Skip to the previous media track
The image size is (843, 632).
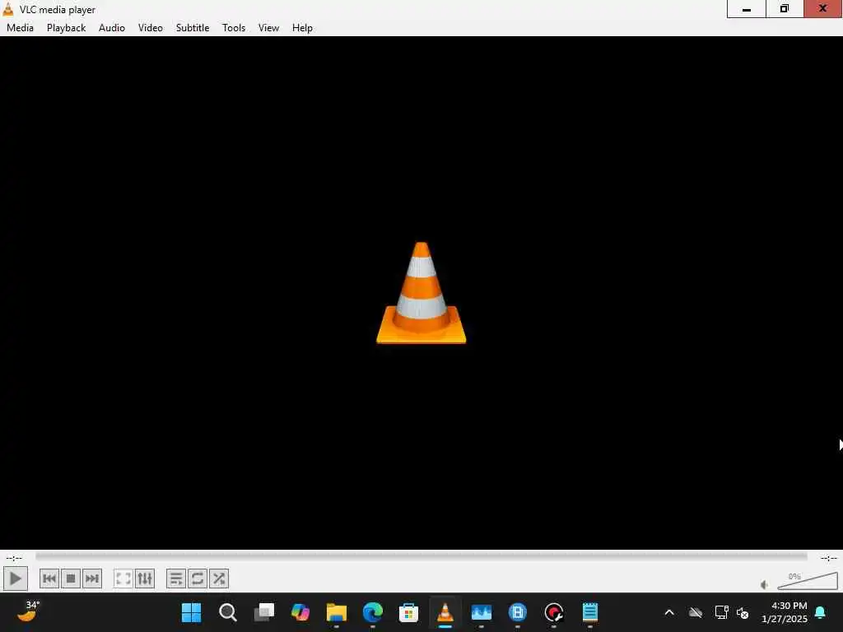point(49,579)
